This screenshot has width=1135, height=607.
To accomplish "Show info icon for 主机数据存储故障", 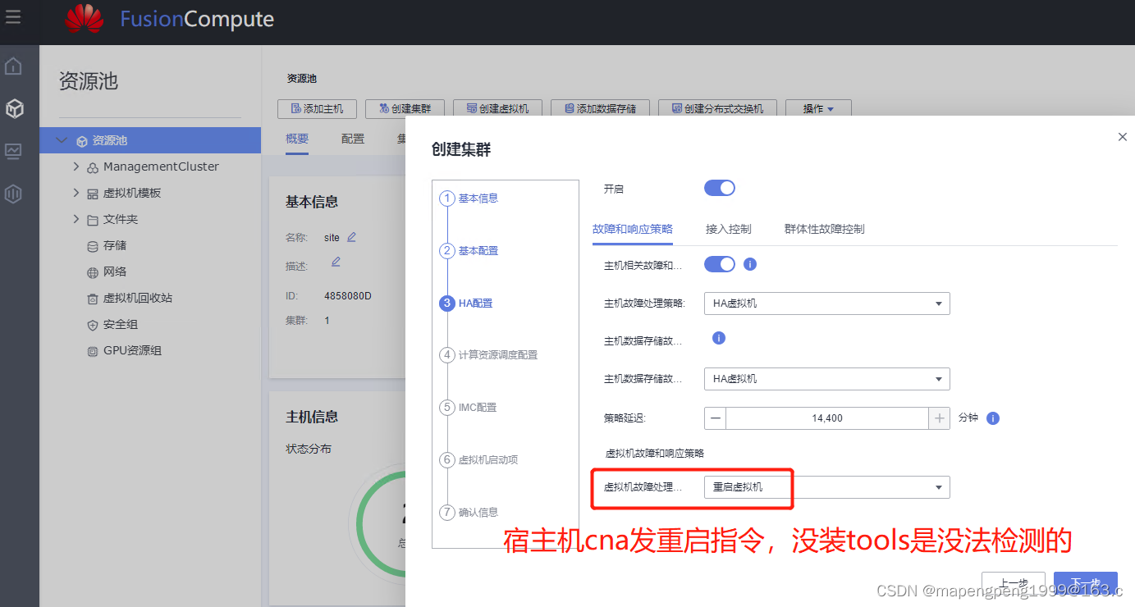I will (x=719, y=338).
